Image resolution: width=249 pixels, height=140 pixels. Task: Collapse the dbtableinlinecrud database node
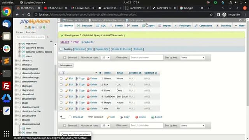pos(16,124)
